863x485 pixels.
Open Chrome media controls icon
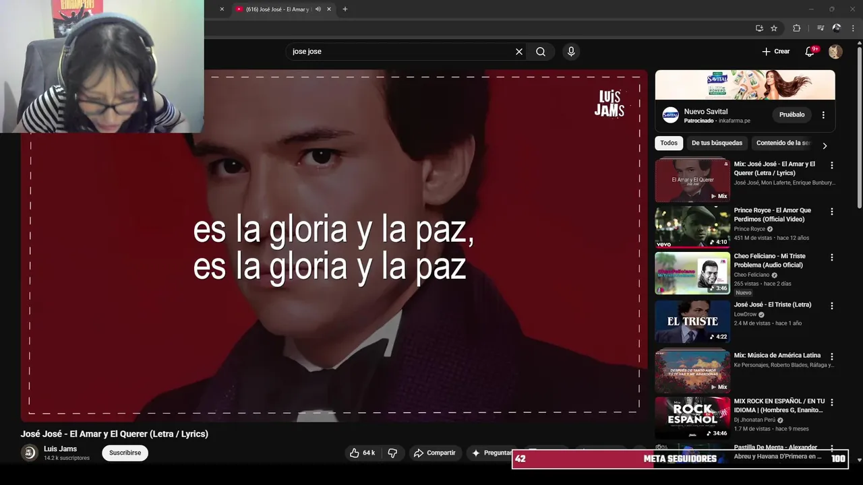(821, 28)
